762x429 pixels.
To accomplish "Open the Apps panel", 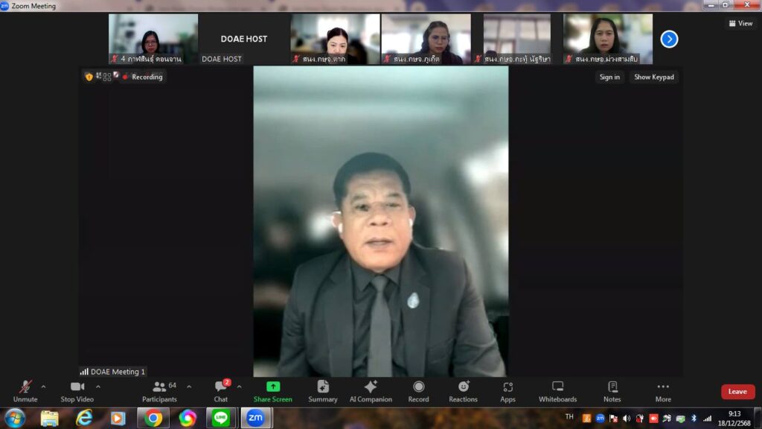I will point(508,391).
